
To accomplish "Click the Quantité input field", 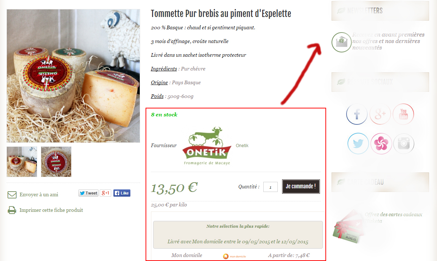I will 271,187.
